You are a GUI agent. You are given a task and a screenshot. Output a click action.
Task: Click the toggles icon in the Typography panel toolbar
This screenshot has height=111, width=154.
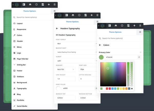click(85, 15)
